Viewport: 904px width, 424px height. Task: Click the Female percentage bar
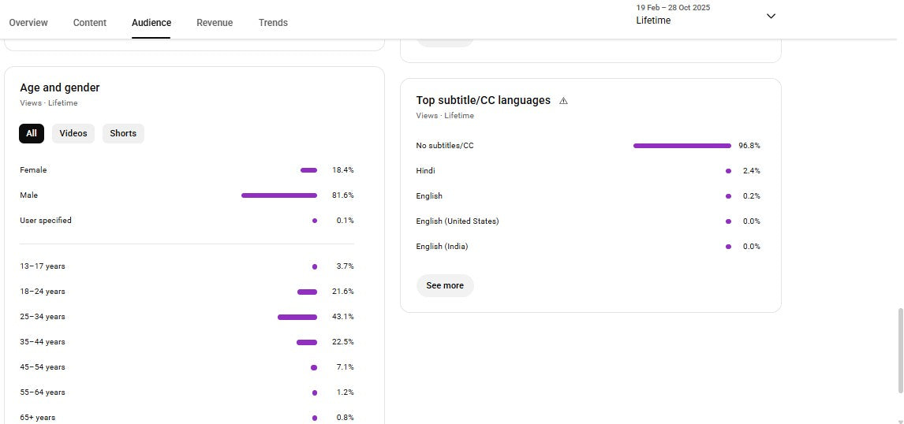pos(308,170)
